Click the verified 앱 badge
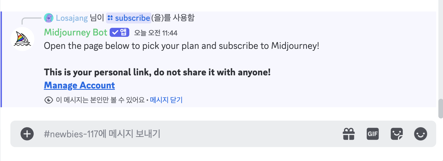The height and width of the screenshot is (161, 443). [119, 32]
